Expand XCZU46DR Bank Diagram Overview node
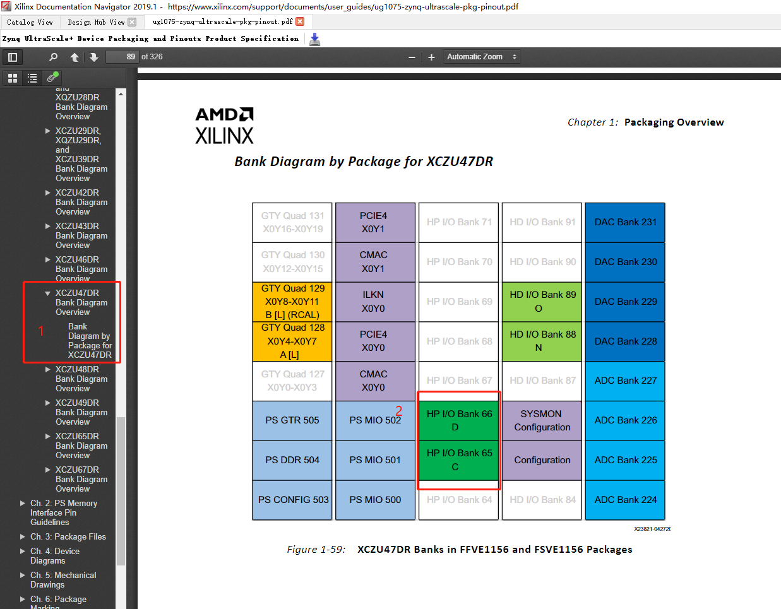The width and height of the screenshot is (781, 609). [x=48, y=260]
